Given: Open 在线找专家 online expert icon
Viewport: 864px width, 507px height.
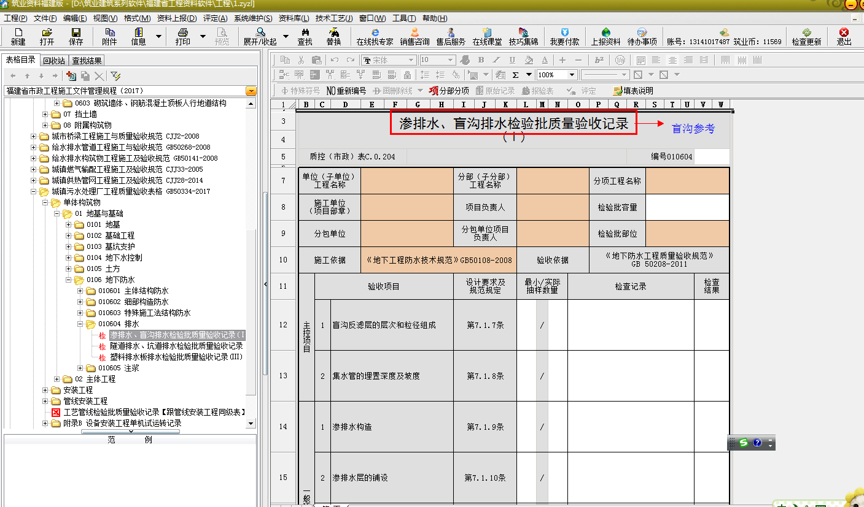Looking at the screenshot, I should [x=375, y=37].
